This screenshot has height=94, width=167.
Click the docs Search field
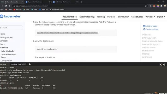11,28
